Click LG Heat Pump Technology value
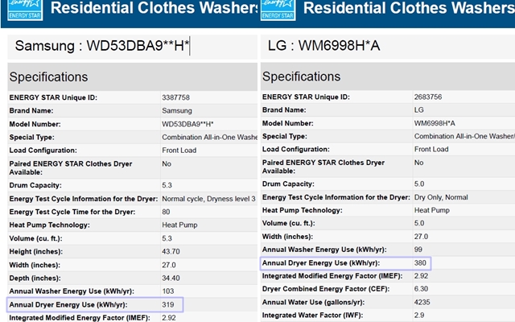Image resolution: width=515 pixels, height=322 pixels. click(x=432, y=210)
